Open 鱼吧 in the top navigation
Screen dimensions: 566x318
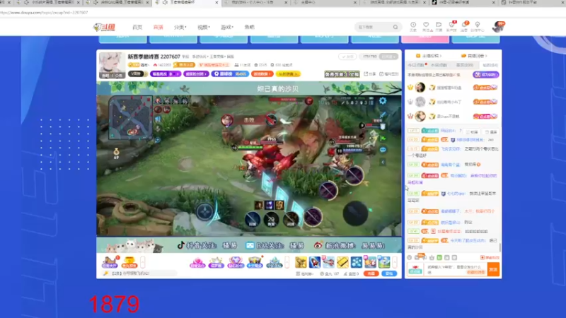point(249,27)
